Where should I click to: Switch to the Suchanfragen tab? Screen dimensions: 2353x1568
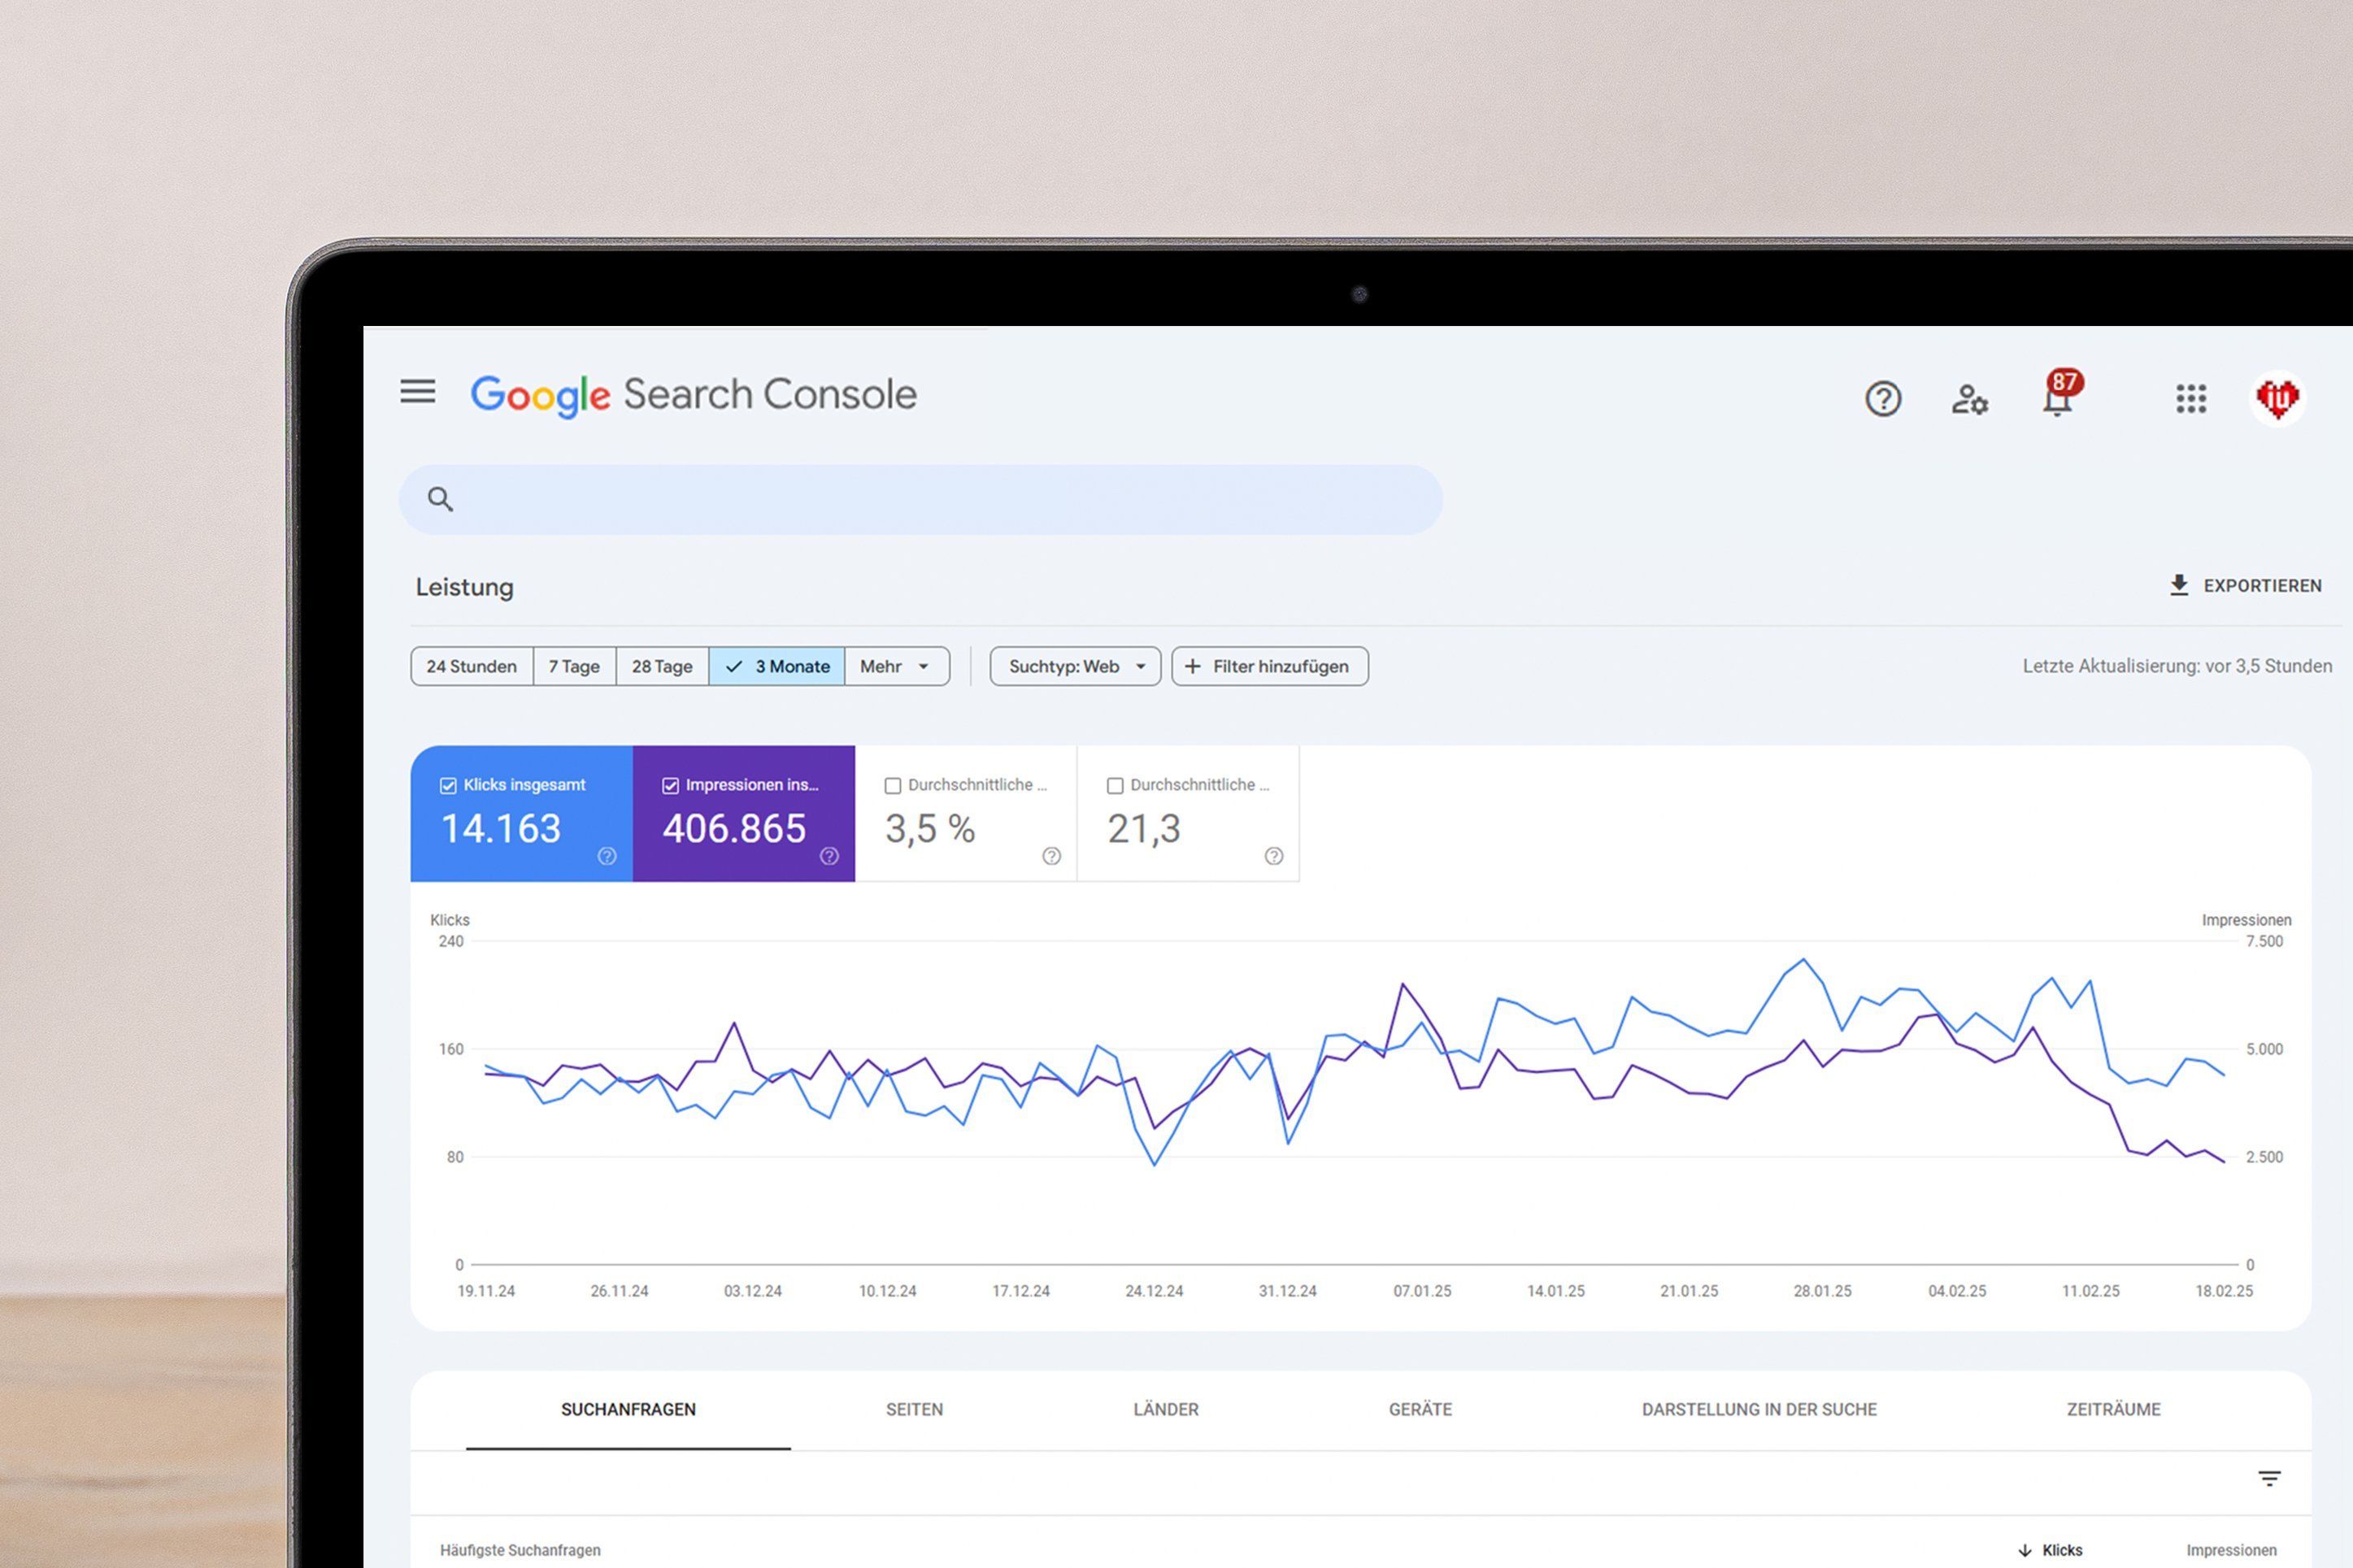[628, 1409]
